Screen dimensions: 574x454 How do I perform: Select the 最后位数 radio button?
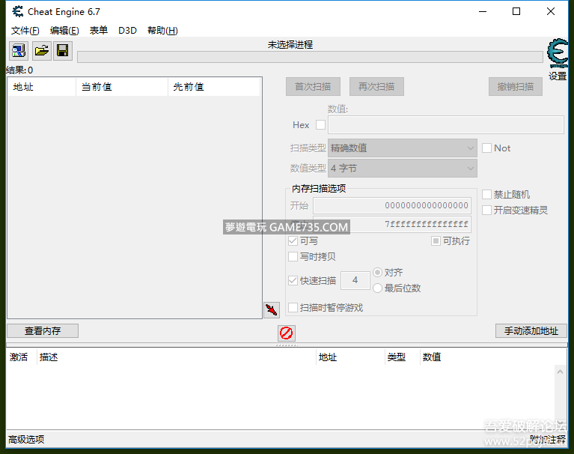coord(378,288)
